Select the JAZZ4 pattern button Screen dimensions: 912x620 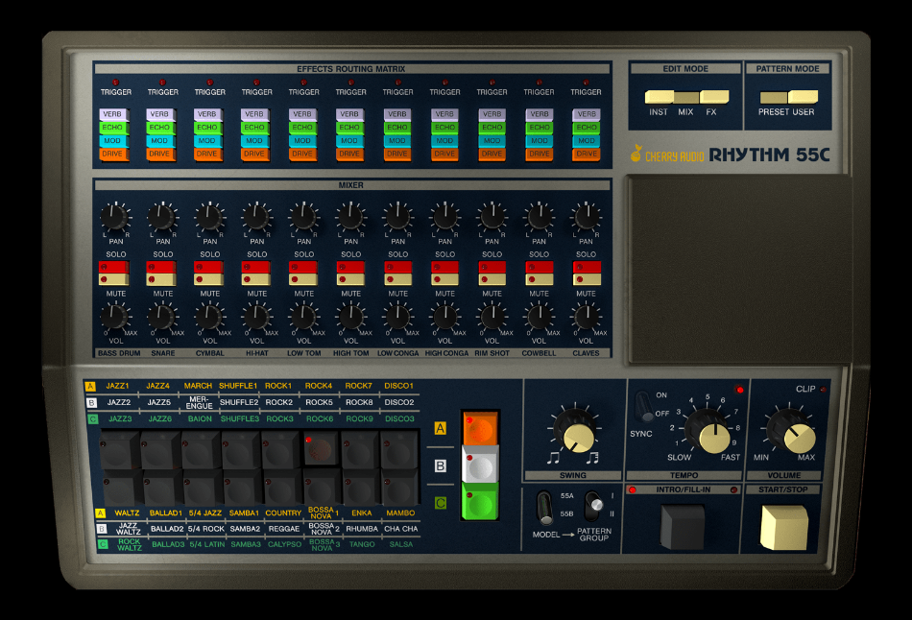[x=160, y=449]
